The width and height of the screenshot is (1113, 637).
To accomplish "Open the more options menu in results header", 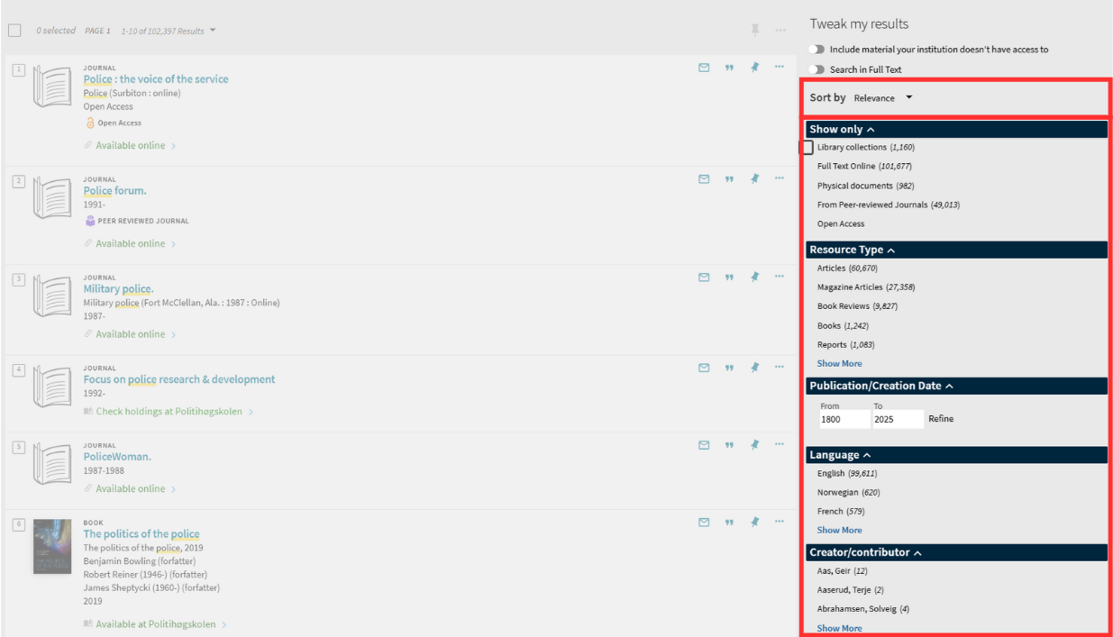I will (x=780, y=30).
